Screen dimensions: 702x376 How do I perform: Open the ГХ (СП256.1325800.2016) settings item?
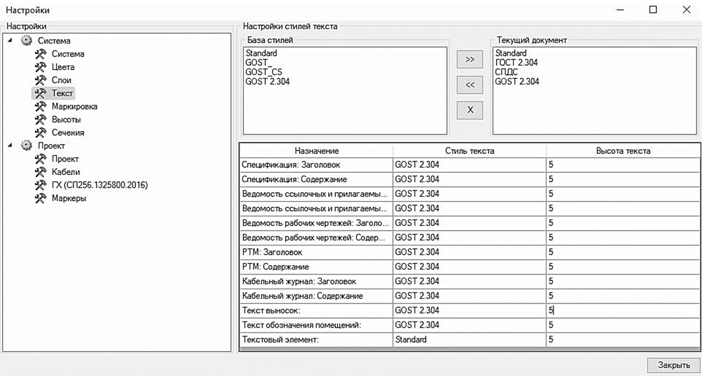(99, 185)
